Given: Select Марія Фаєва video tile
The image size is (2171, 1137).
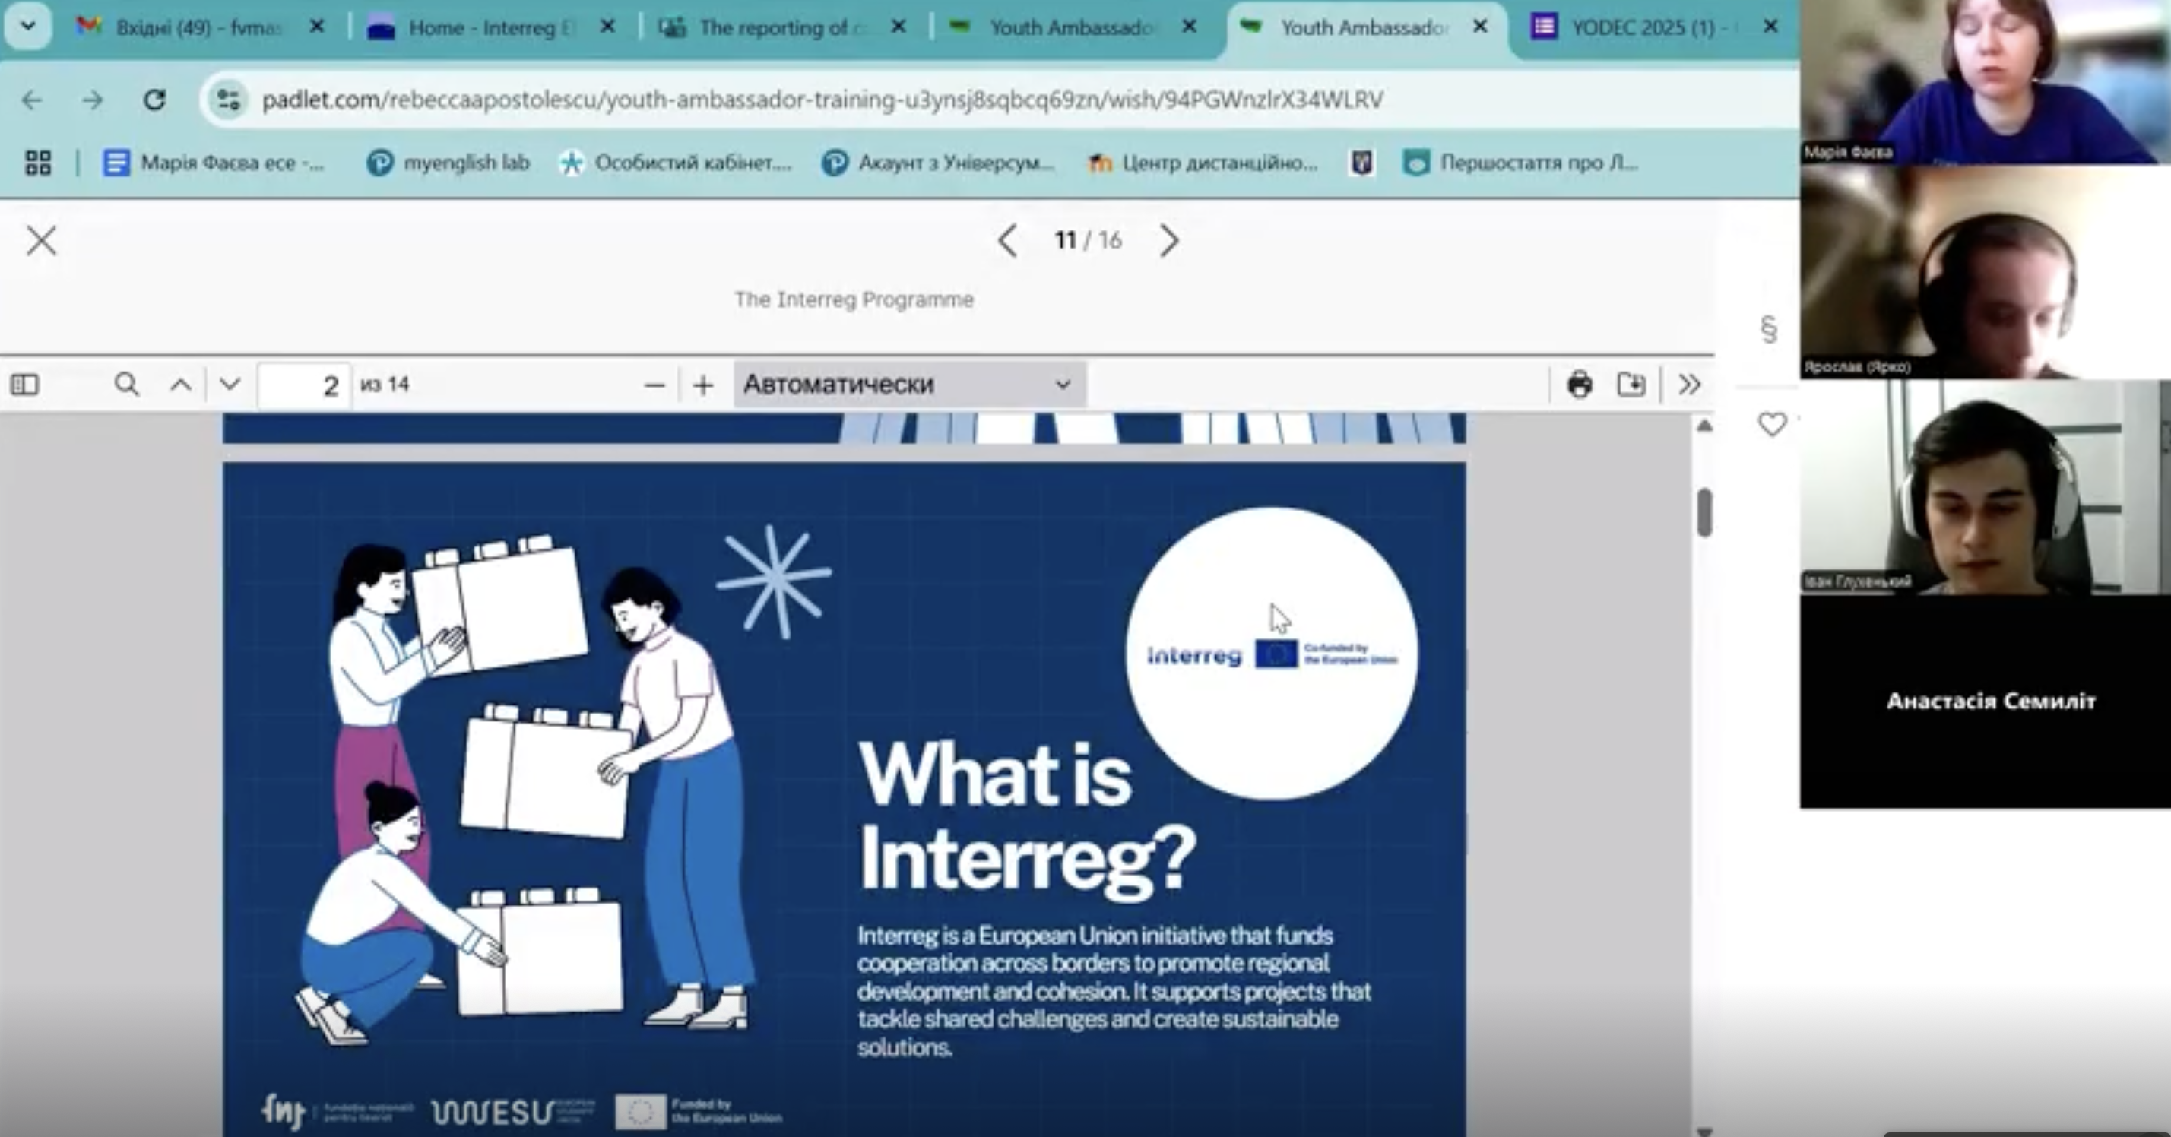Looking at the screenshot, I should [x=1986, y=82].
